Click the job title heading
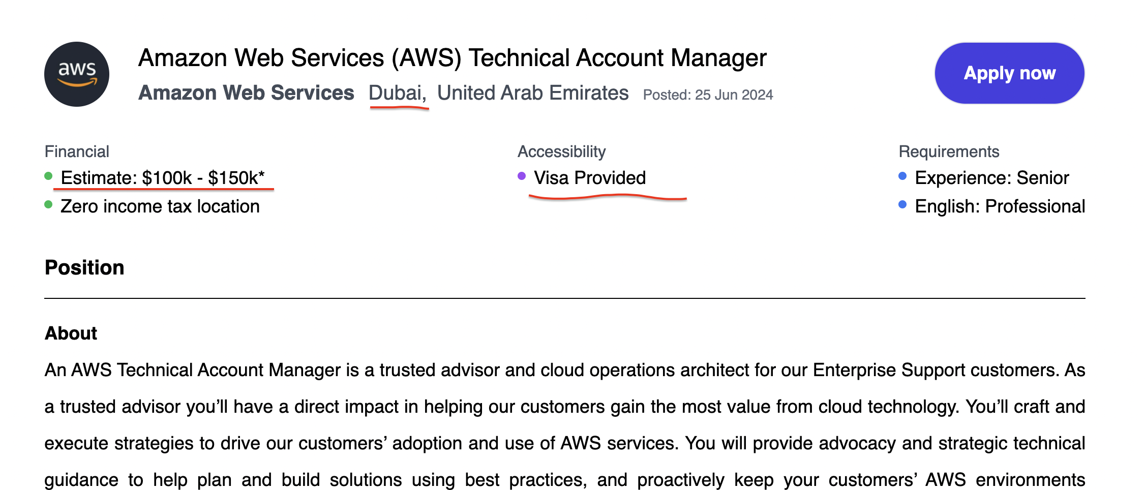 (453, 58)
